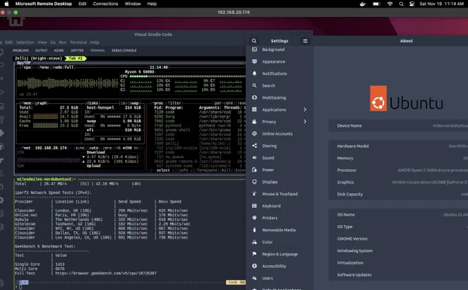468x290 pixels.
Task: Open the Window menu in macOS menu bar
Action: pos(133,4)
